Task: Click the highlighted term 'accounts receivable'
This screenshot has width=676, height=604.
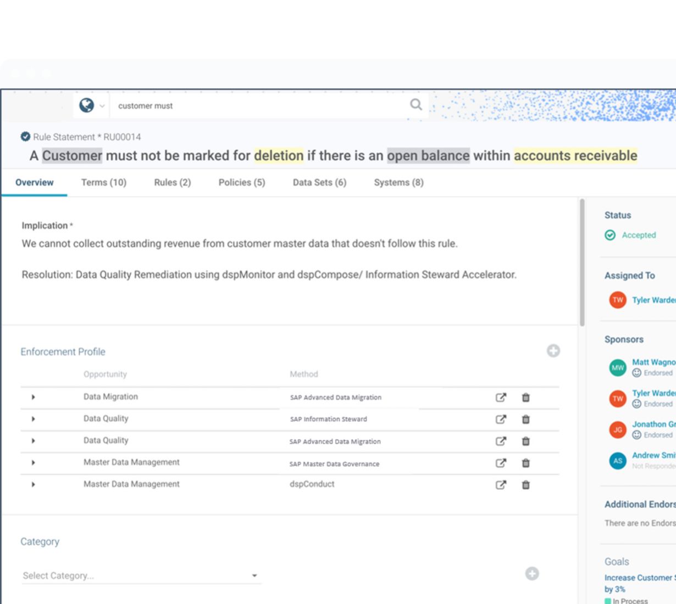Action: point(575,156)
